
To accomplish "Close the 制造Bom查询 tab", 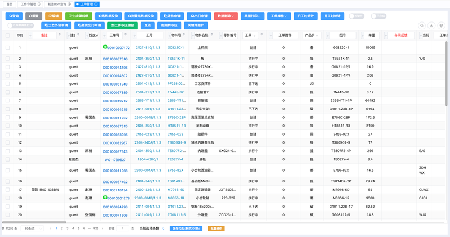I will click(69, 4).
